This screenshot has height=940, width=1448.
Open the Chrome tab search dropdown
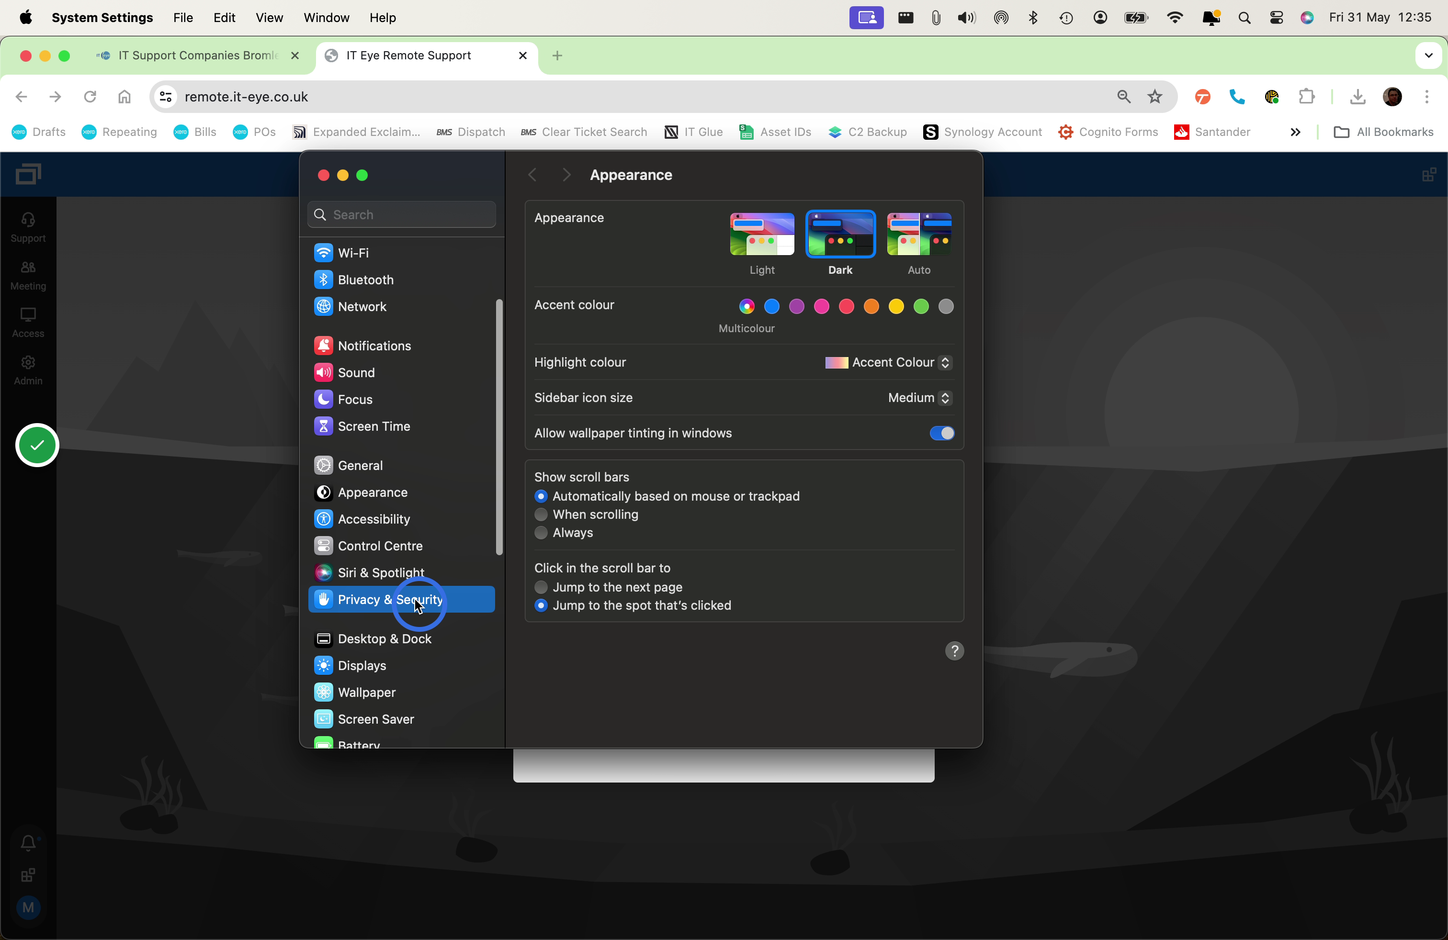1428,56
